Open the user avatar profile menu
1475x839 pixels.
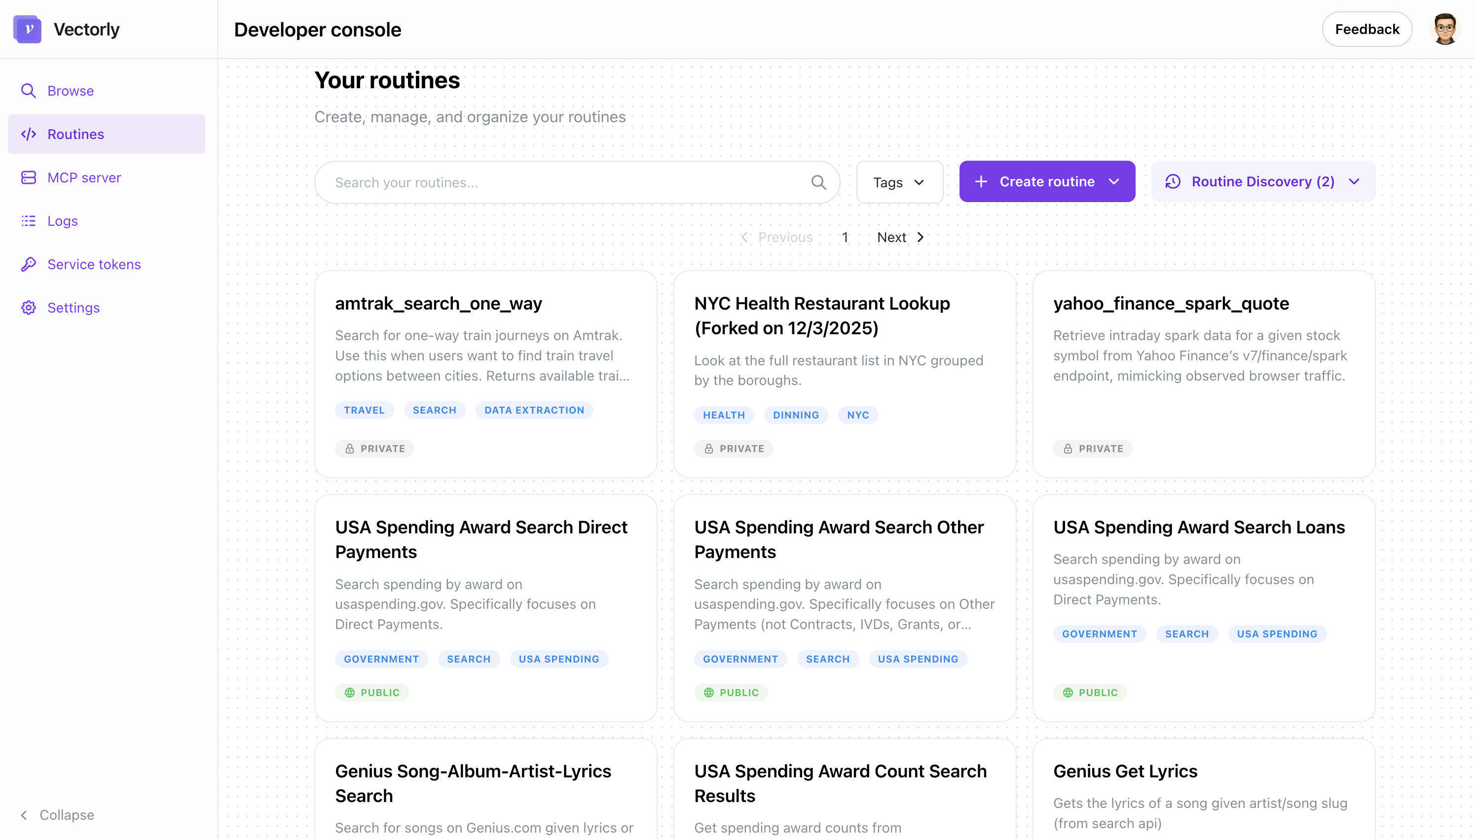tap(1444, 29)
